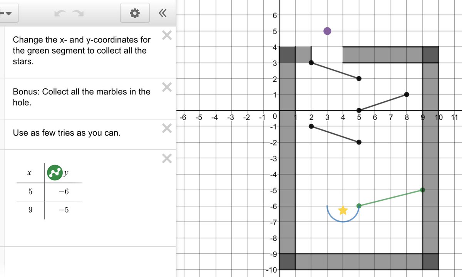462x277 pixels.
Task: Edit the table cell with y value −5
Action: pyautogui.click(x=64, y=210)
